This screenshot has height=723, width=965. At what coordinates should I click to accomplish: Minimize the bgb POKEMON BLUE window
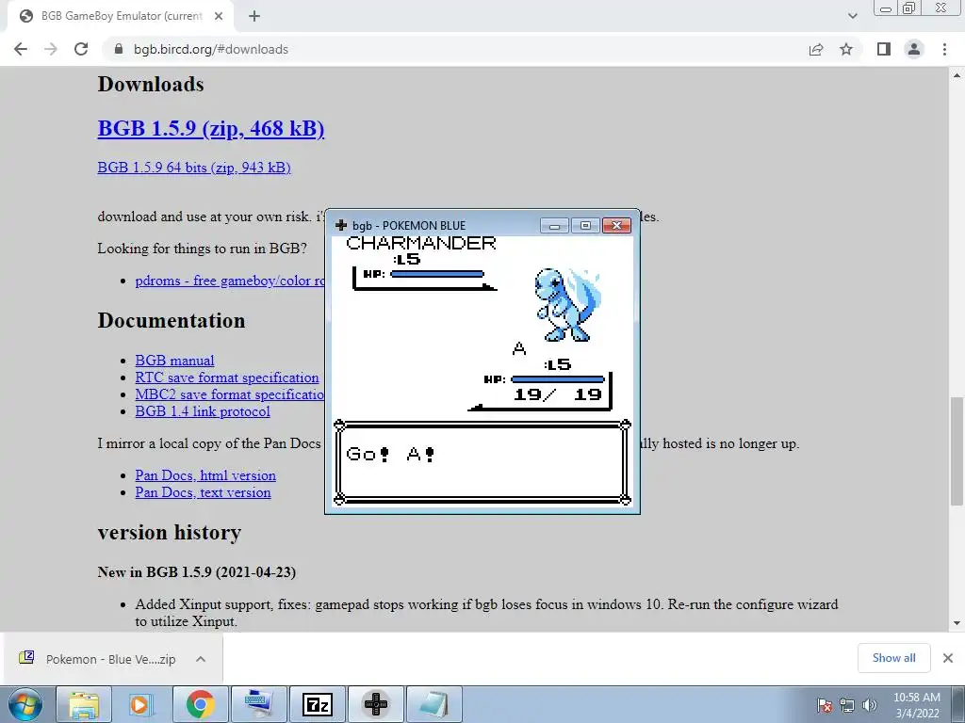click(x=554, y=226)
